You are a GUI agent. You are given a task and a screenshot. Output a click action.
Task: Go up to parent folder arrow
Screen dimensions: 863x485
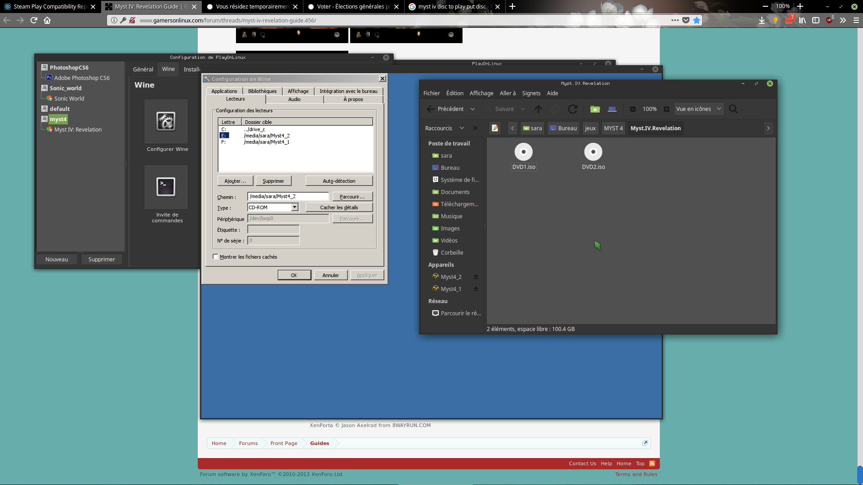pyautogui.click(x=538, y=109)
